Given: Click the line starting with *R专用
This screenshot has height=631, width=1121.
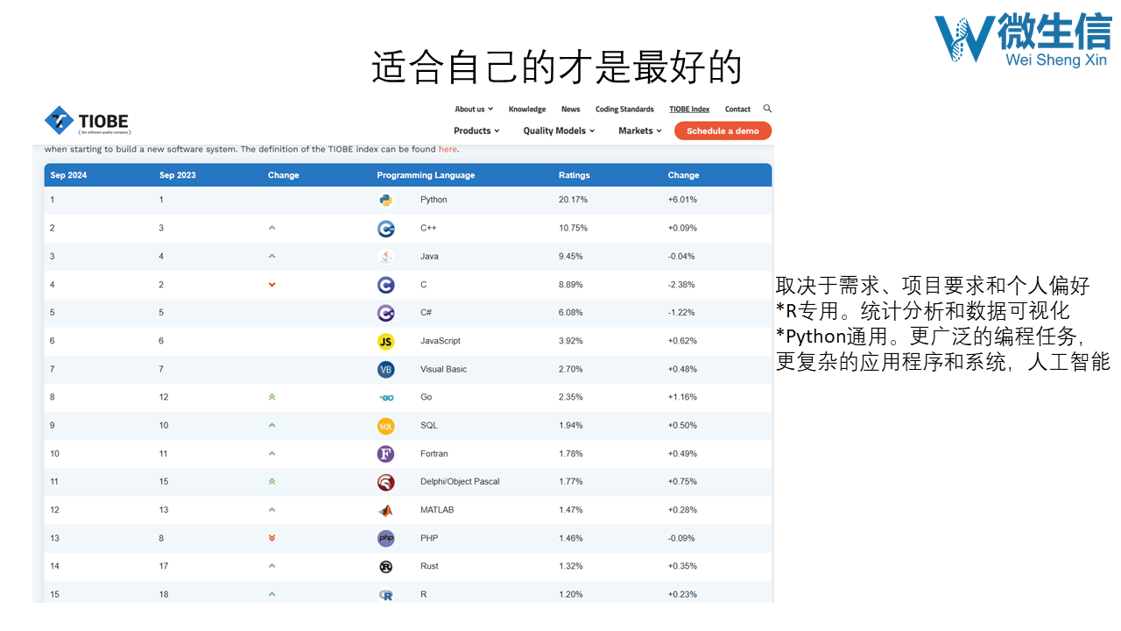Looking at the screenshot, I should (x=923, y=311).
